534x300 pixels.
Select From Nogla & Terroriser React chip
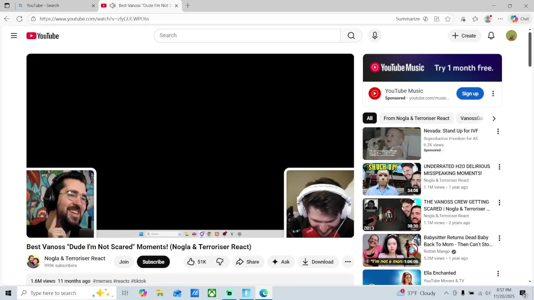[x=416, y=118]
